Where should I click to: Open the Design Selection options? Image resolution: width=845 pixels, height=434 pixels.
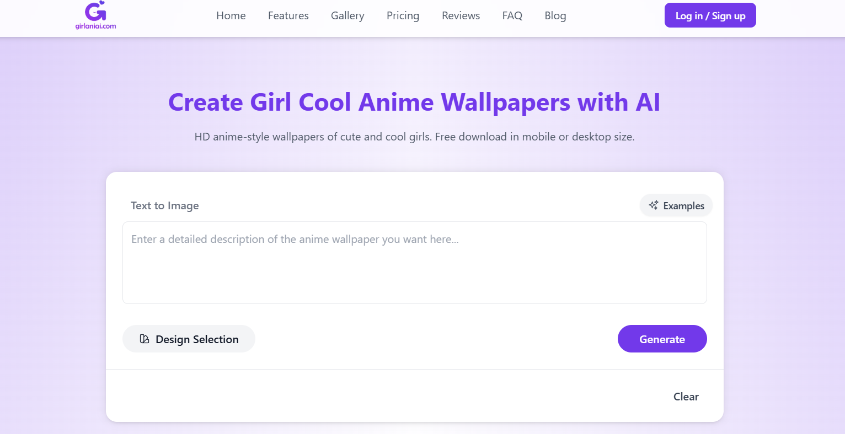click(189, 339)
